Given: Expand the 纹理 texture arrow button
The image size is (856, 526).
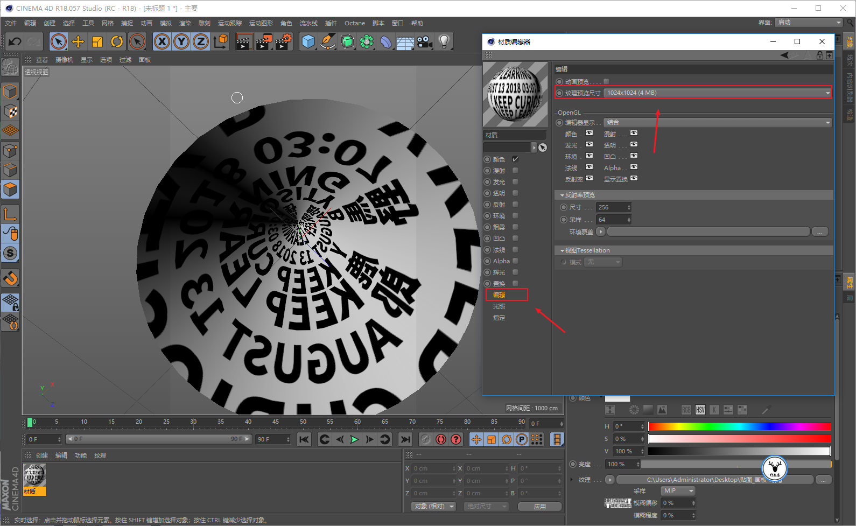Looking at the screenshot, I should coord(609,480).
